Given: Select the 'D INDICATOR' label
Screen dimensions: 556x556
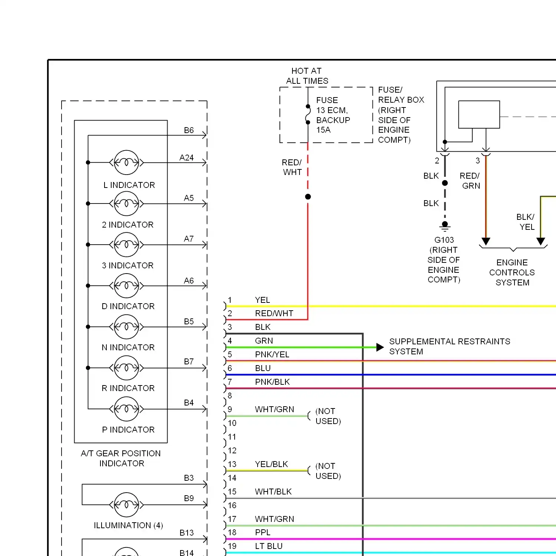Looking at the screenshot, I should click(x=128, y=306).
